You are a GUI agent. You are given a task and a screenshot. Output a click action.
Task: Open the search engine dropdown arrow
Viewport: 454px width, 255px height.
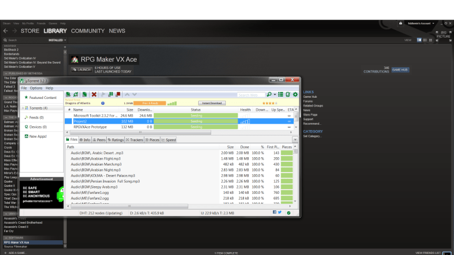[275, 94]
